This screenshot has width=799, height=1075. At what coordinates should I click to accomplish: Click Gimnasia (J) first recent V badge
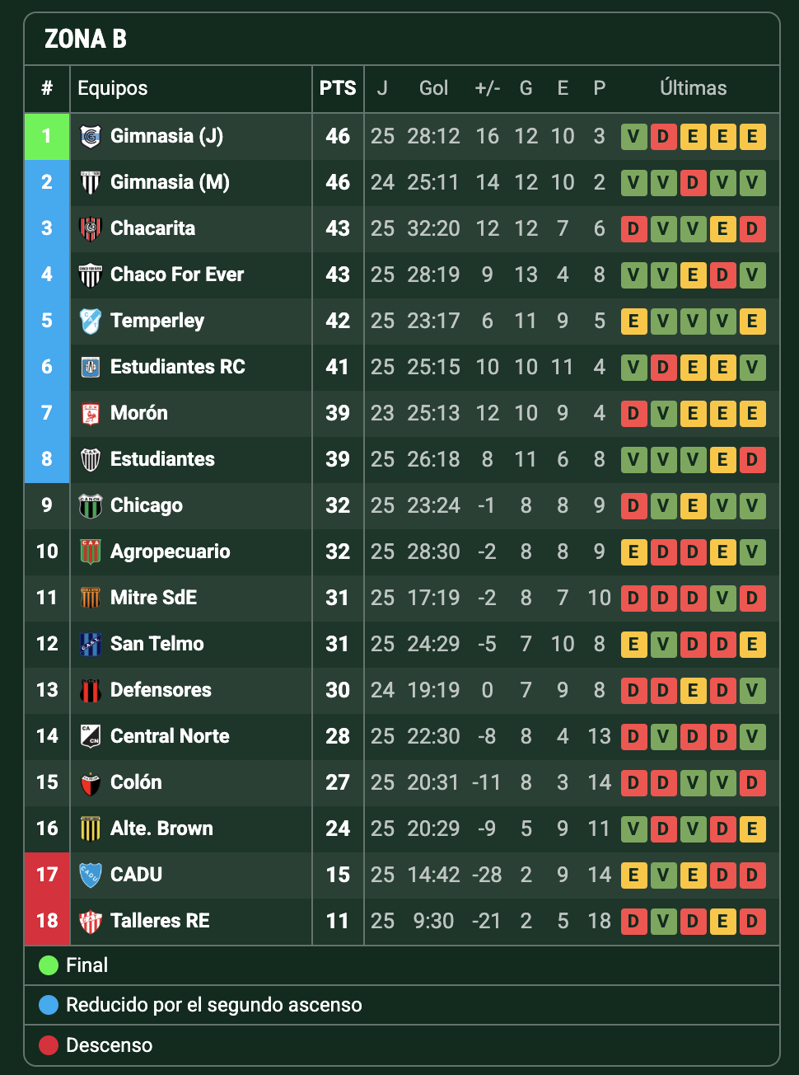(x=633, y=136)
